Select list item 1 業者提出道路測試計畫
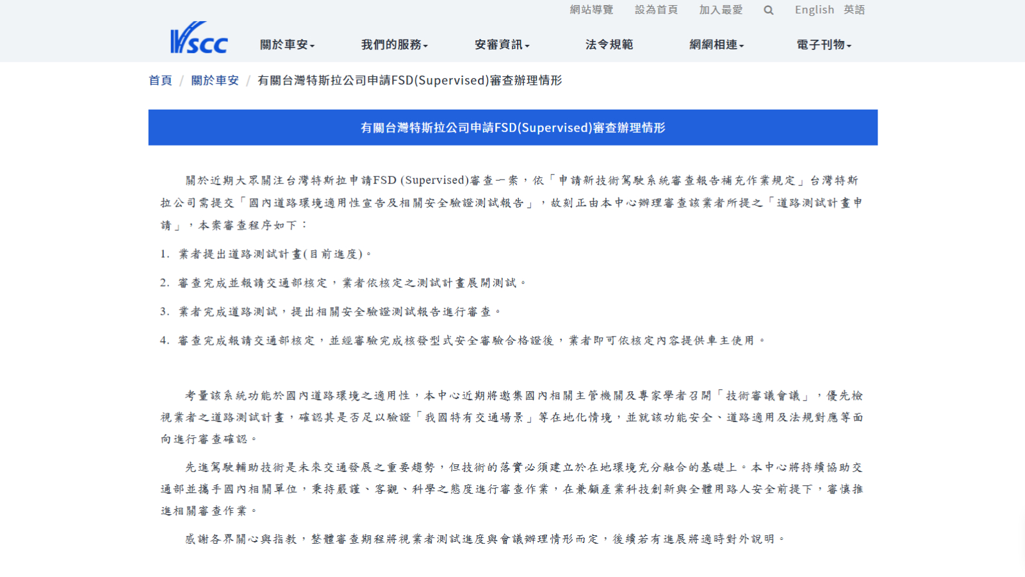Image resolution: width=1025 pixels, height=577 pixels. point(266,254)
